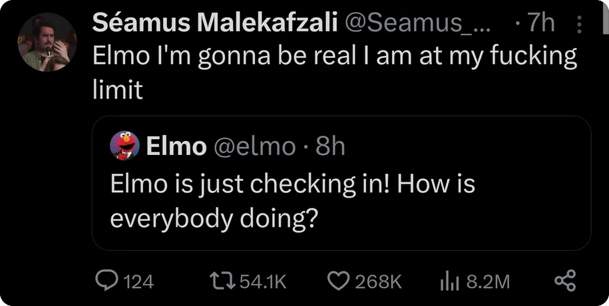
Task: Open the @elmo handle
Action: [x=253, y=146]
